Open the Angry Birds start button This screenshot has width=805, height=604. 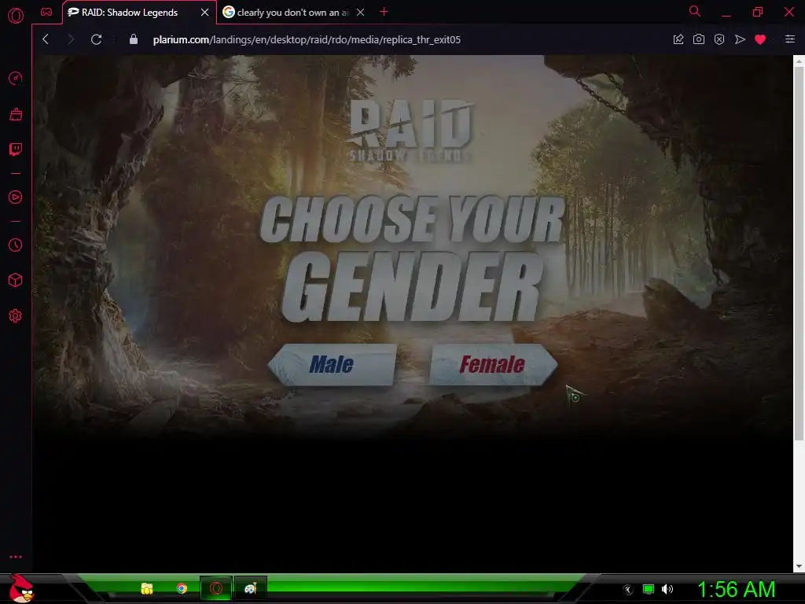[21, 588]
